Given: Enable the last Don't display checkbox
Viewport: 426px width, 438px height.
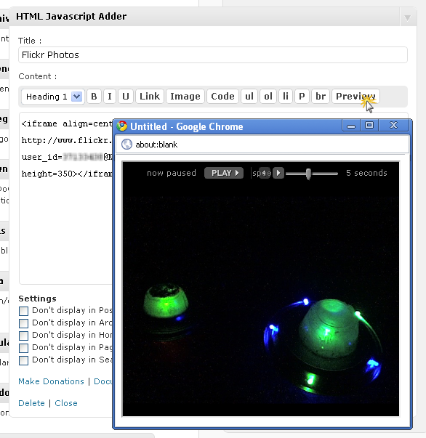Looking at the screenshot, I should point(23,360).
